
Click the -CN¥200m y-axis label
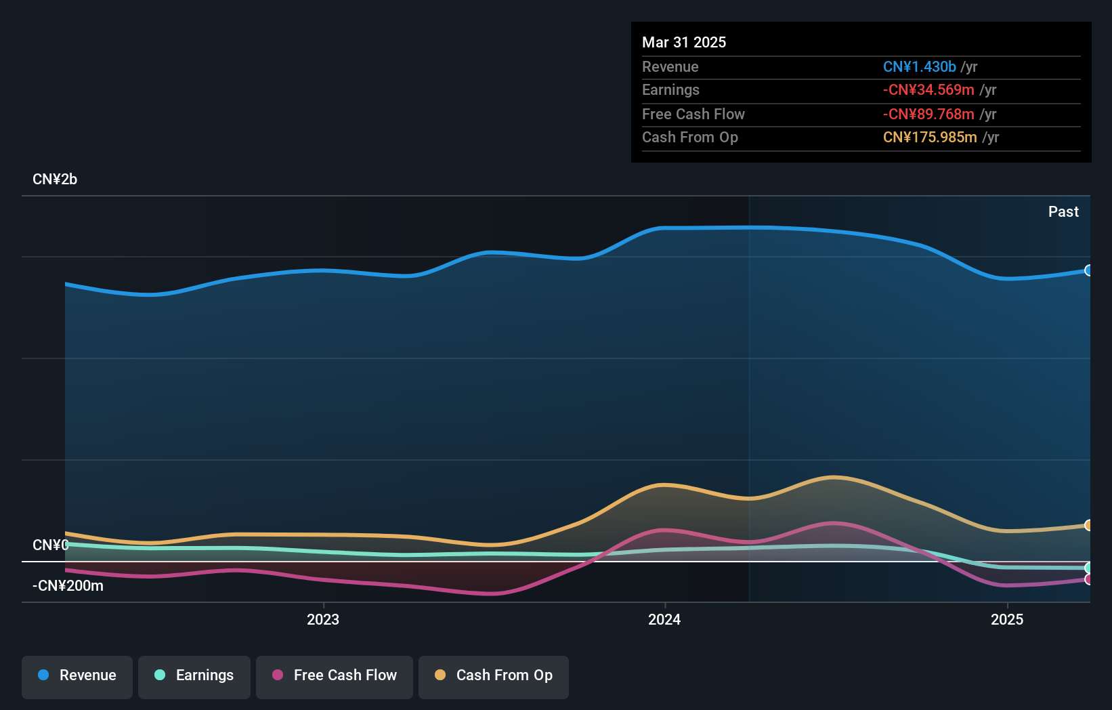tap(68, 586)
